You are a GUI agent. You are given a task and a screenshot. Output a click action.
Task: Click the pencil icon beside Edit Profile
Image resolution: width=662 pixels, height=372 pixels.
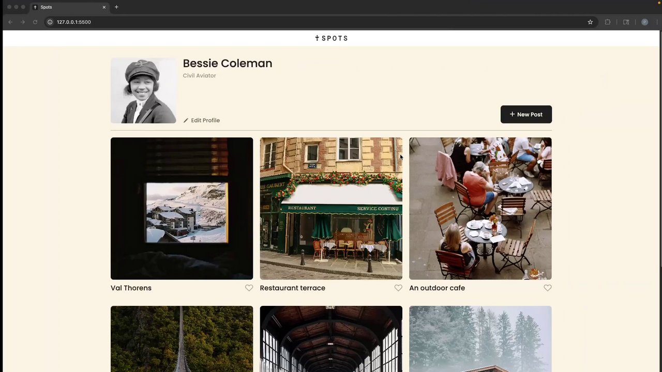pyautogui.click(x=186, y=120)
